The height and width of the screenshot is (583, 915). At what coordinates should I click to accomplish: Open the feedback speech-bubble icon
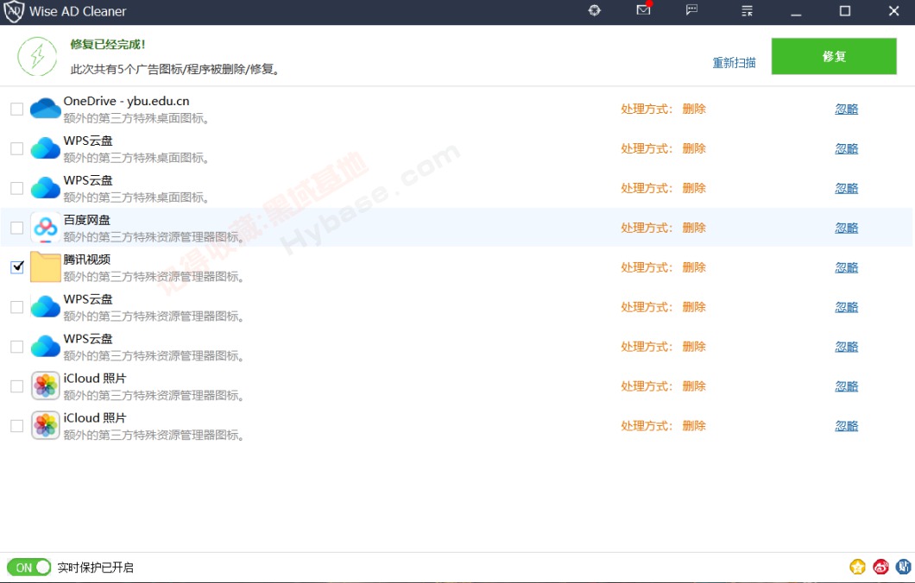click(691, 9)
